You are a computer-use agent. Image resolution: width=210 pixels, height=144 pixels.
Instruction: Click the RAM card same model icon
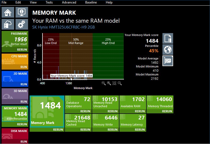[168, 61]
